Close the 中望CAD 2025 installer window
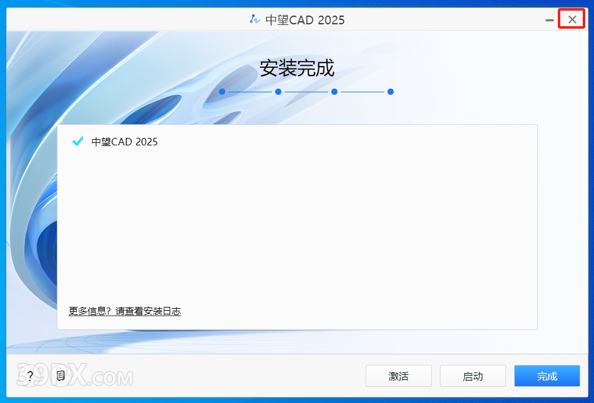This screenshot has width=594, height=403. (572, 19)
